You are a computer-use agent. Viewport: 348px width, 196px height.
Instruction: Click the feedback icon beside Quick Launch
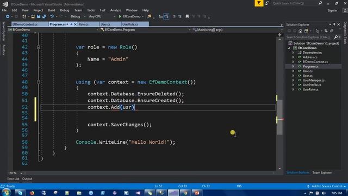coord(267,3)
